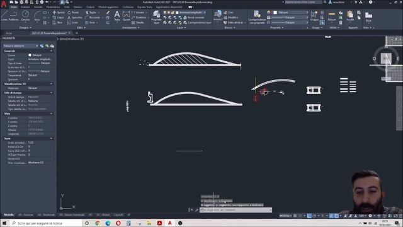Click Corrispondenza con proprietà icon

(x=256, y=17)
